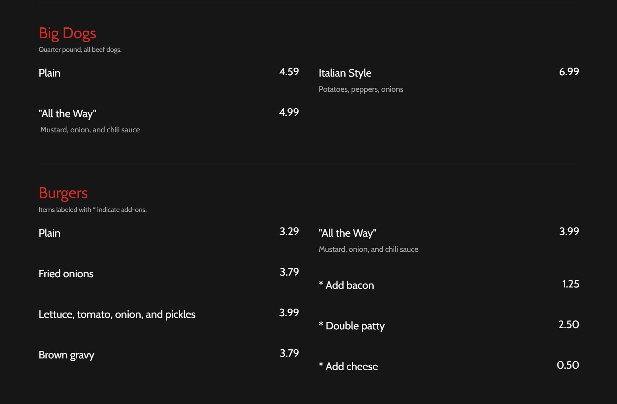
Task: Click the Add bacon add-on
Action: (x=346, y=285)
